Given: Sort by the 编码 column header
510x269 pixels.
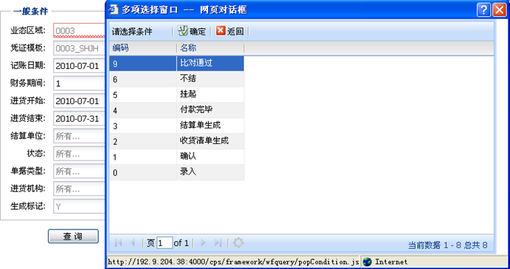Looking at the screenshot, I should point(142,48).
